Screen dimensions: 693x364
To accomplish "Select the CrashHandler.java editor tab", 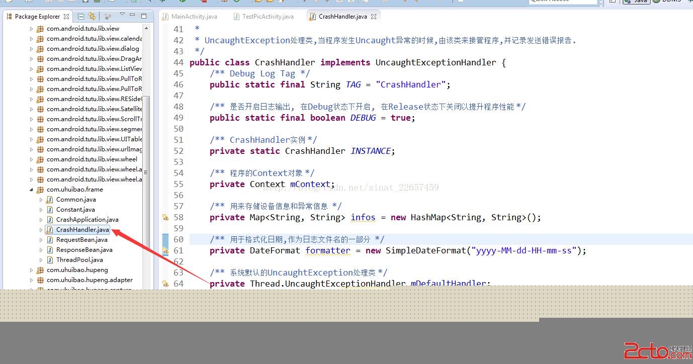I will click(x=343, y=17).
